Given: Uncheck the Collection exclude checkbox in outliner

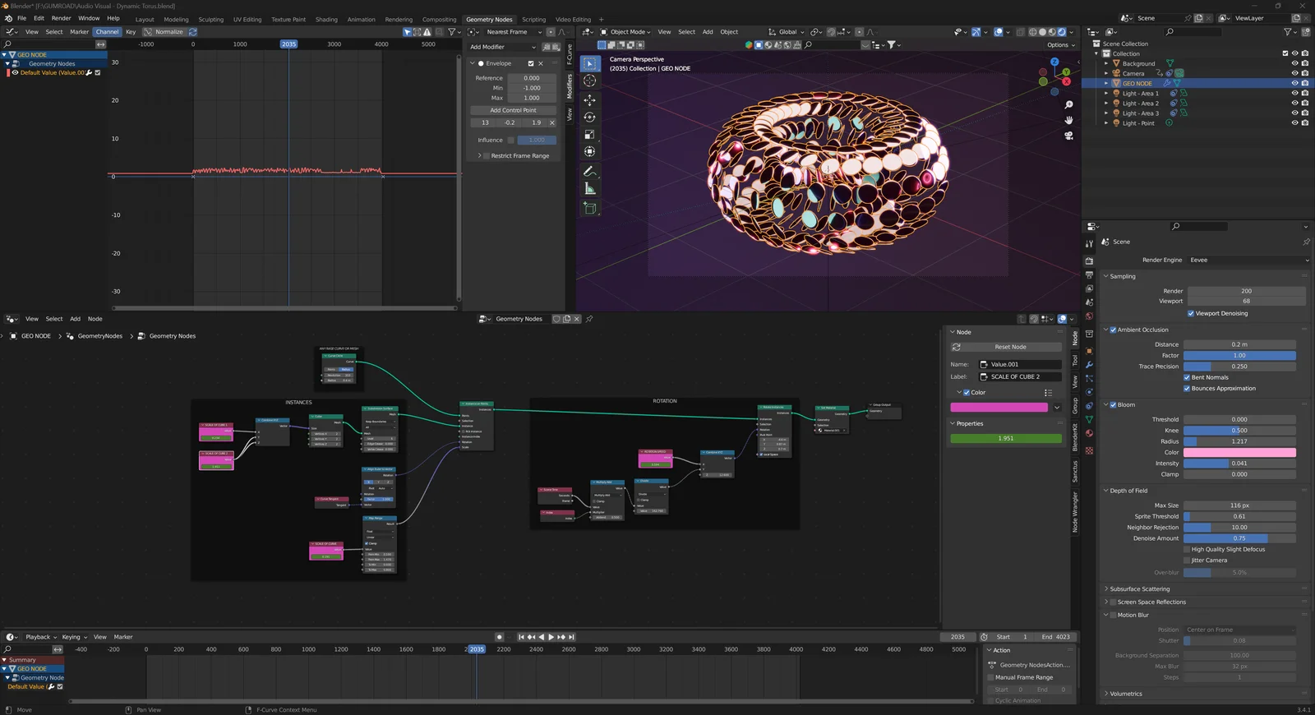Looking at the screenshot, I should pos(1285,53).
